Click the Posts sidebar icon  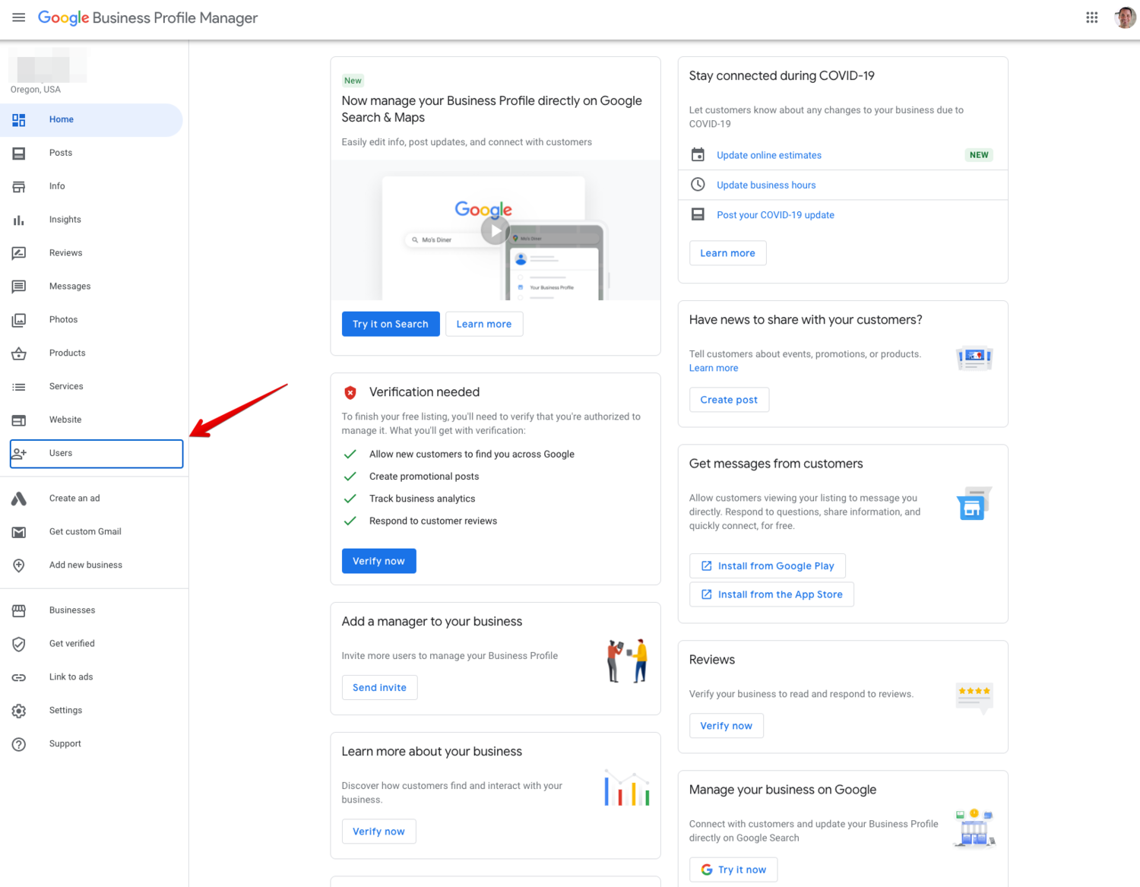pos(19,153)
